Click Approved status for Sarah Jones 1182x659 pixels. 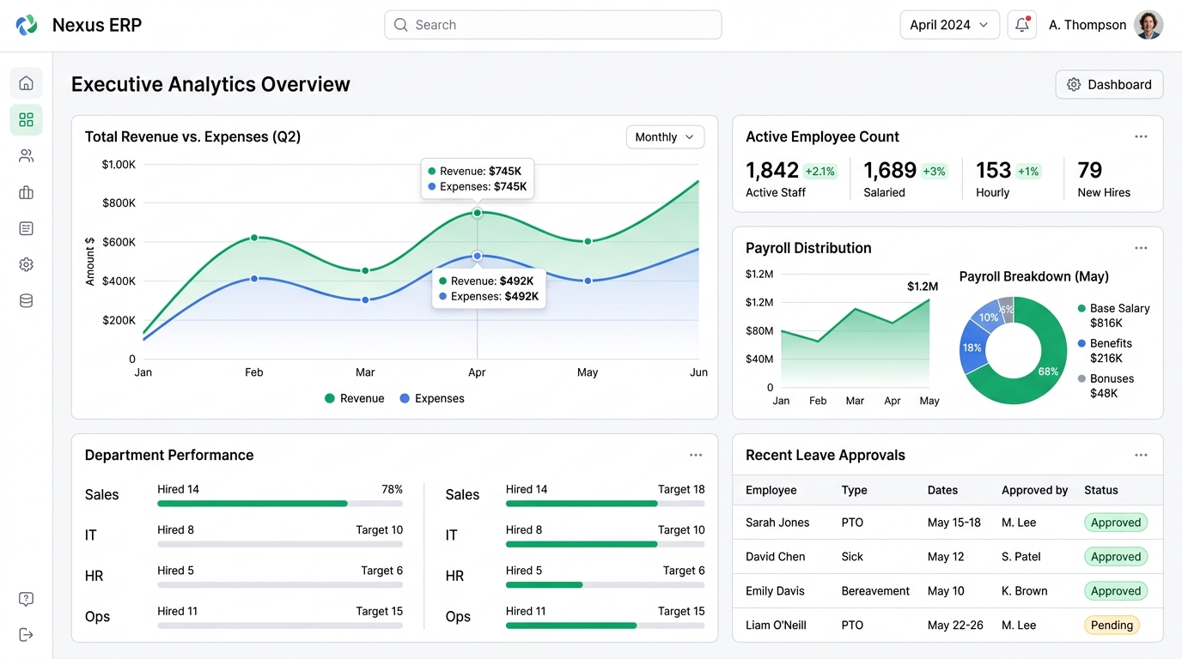point(1116,523)
